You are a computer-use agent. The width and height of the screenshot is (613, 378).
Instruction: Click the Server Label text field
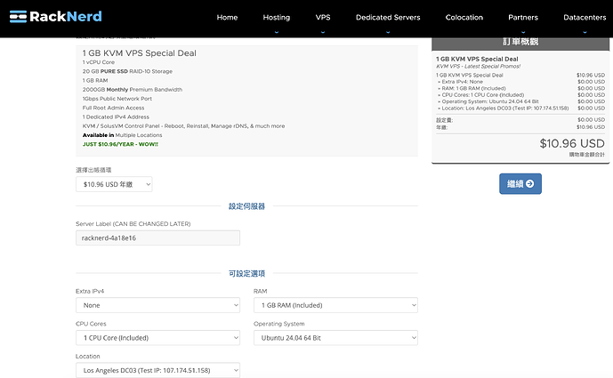tap(157, 238)
